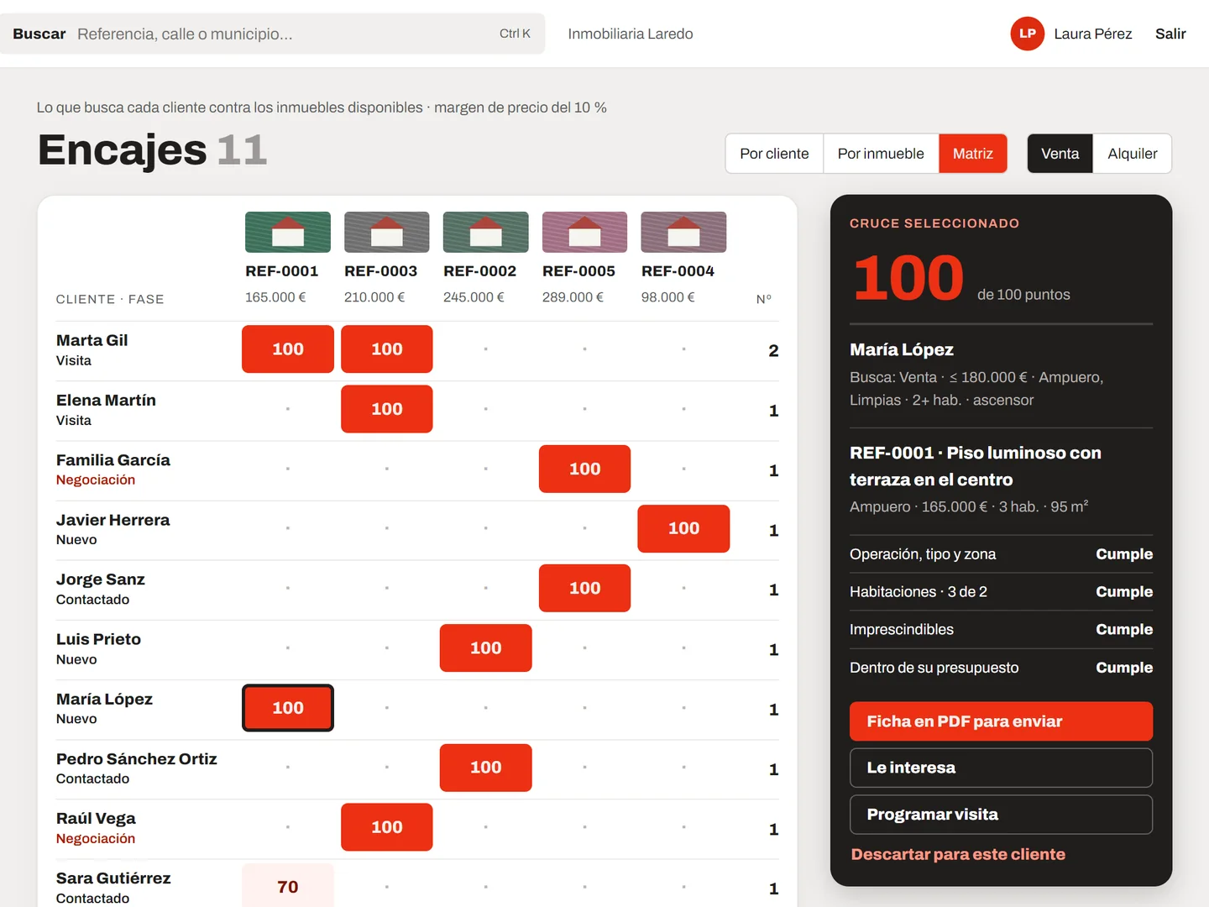Screen dimensions: 1209x907
Task: Select Pedro Sánchez Ortiz's 100 score cell
Action: pyautogui.click(x=486, y=768)
